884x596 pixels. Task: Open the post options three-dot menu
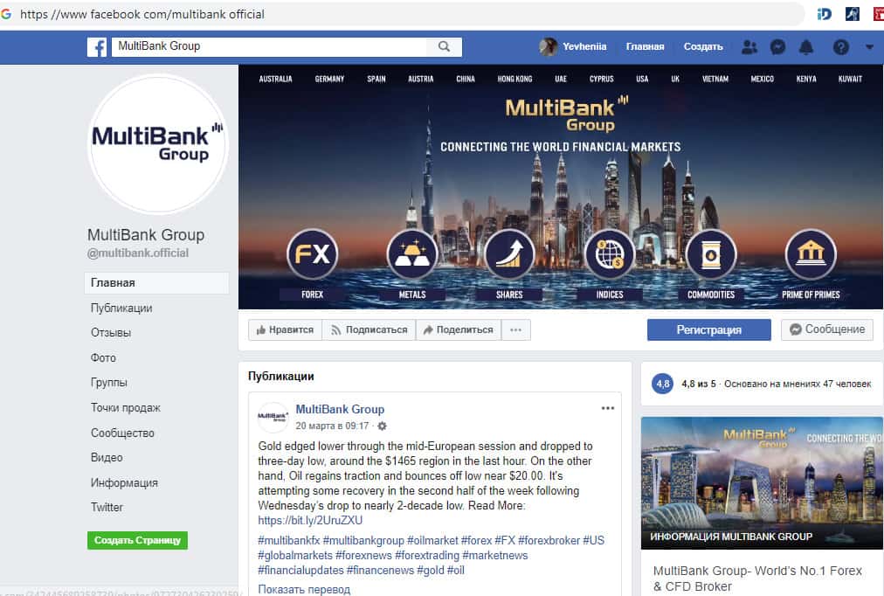click(x=608, y=408)
